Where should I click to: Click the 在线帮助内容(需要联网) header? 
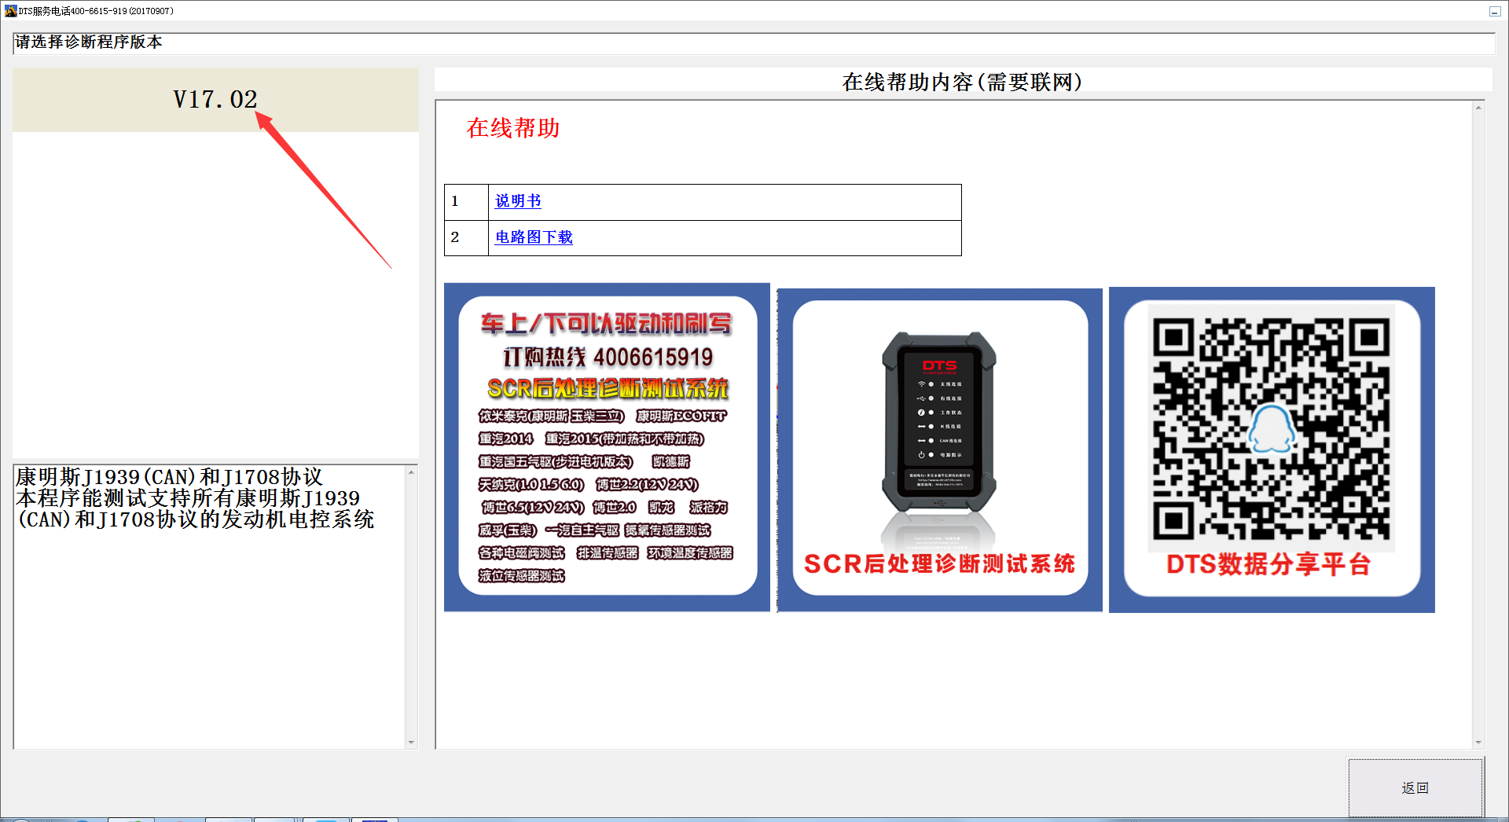point(963,82)
